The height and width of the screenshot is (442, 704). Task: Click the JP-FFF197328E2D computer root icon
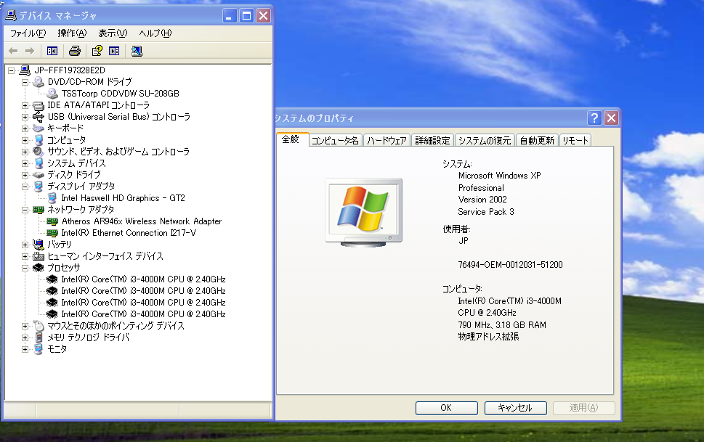pyautogui.click(x=25, y=70)
